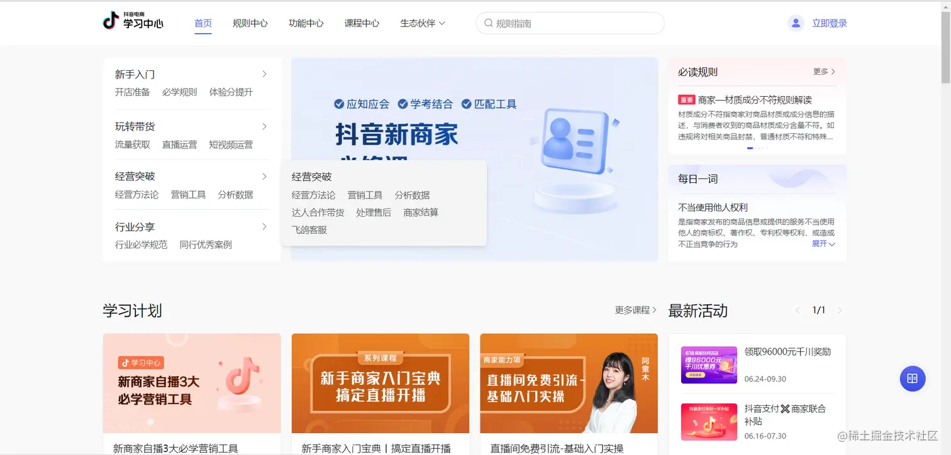Open the floating blue book icon panel

coord(913,378)
